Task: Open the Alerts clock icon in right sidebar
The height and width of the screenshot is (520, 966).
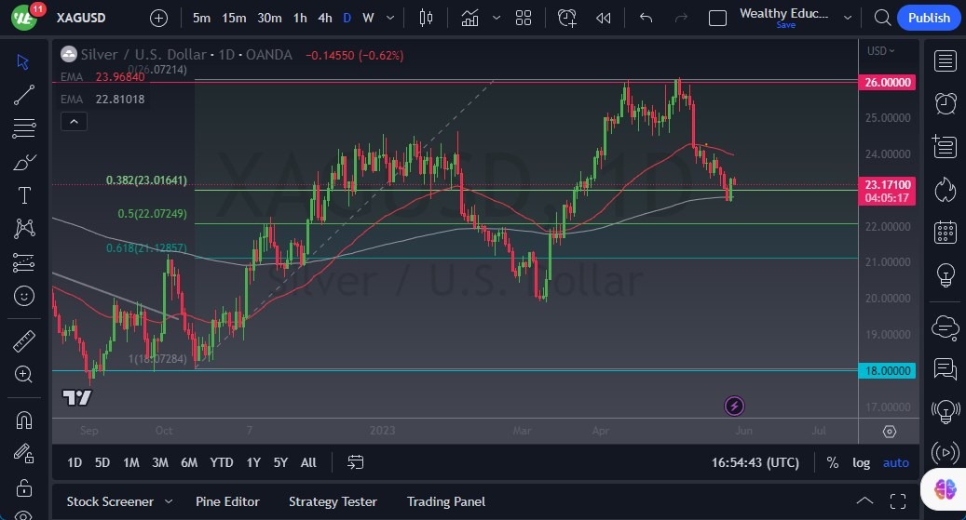Action: (945, 103)
